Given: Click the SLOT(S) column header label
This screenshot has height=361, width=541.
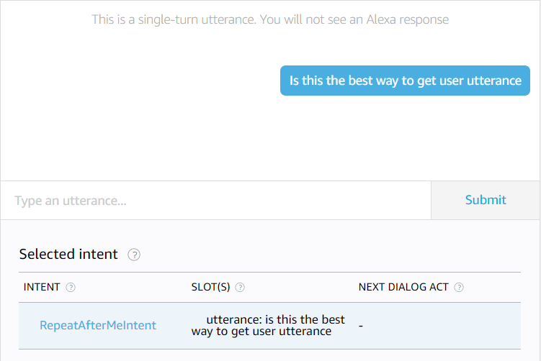Looking at the screenshot, I should point(210,287).
